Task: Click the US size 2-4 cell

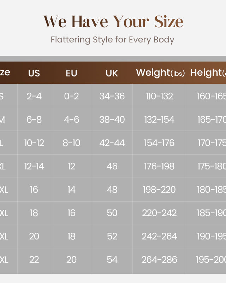Action: pos(34,96)
